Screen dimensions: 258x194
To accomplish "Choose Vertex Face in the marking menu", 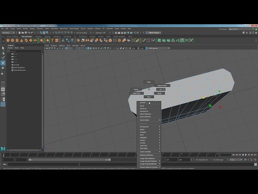I will tap(136, 93).
